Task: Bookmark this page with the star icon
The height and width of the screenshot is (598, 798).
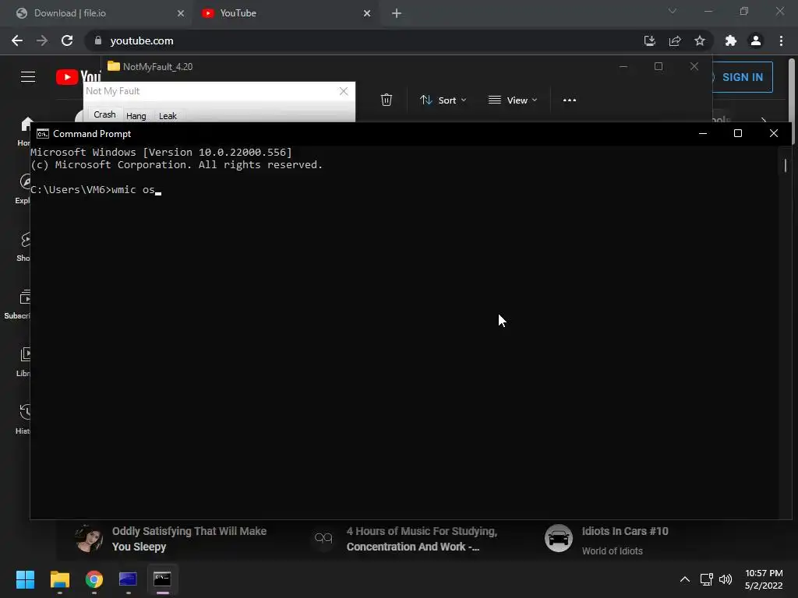Action: [700, 40]
